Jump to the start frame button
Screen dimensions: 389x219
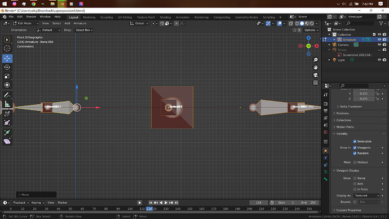[151, 203]
